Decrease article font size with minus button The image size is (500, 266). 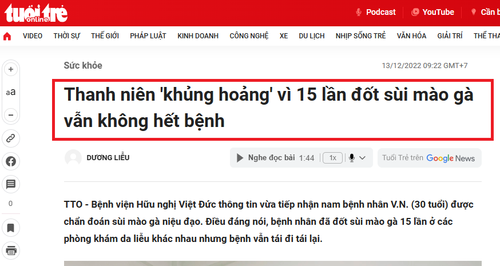[11, 115]
